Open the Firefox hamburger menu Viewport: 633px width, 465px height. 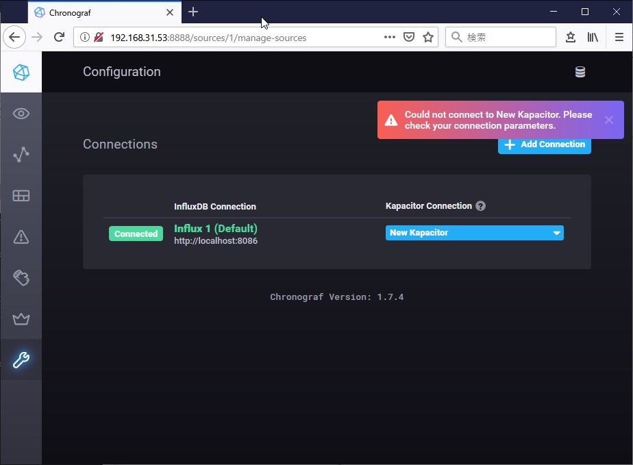click(x=619, y=37)
